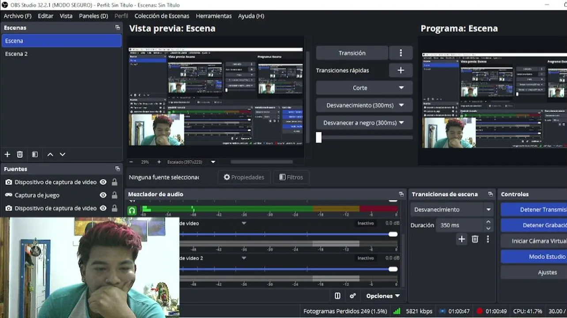Zoom out the preview with the minus icon
567x318 pixels.
pos(132,162)
